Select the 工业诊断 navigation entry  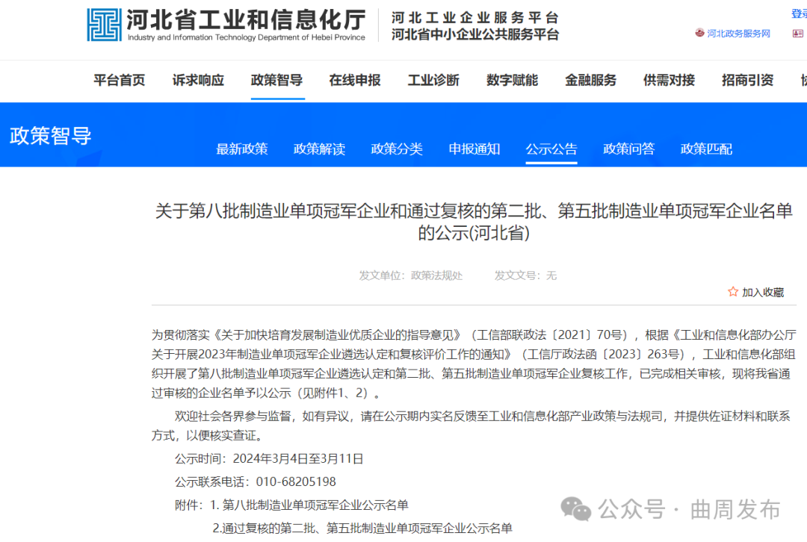(x=433, y=81)
